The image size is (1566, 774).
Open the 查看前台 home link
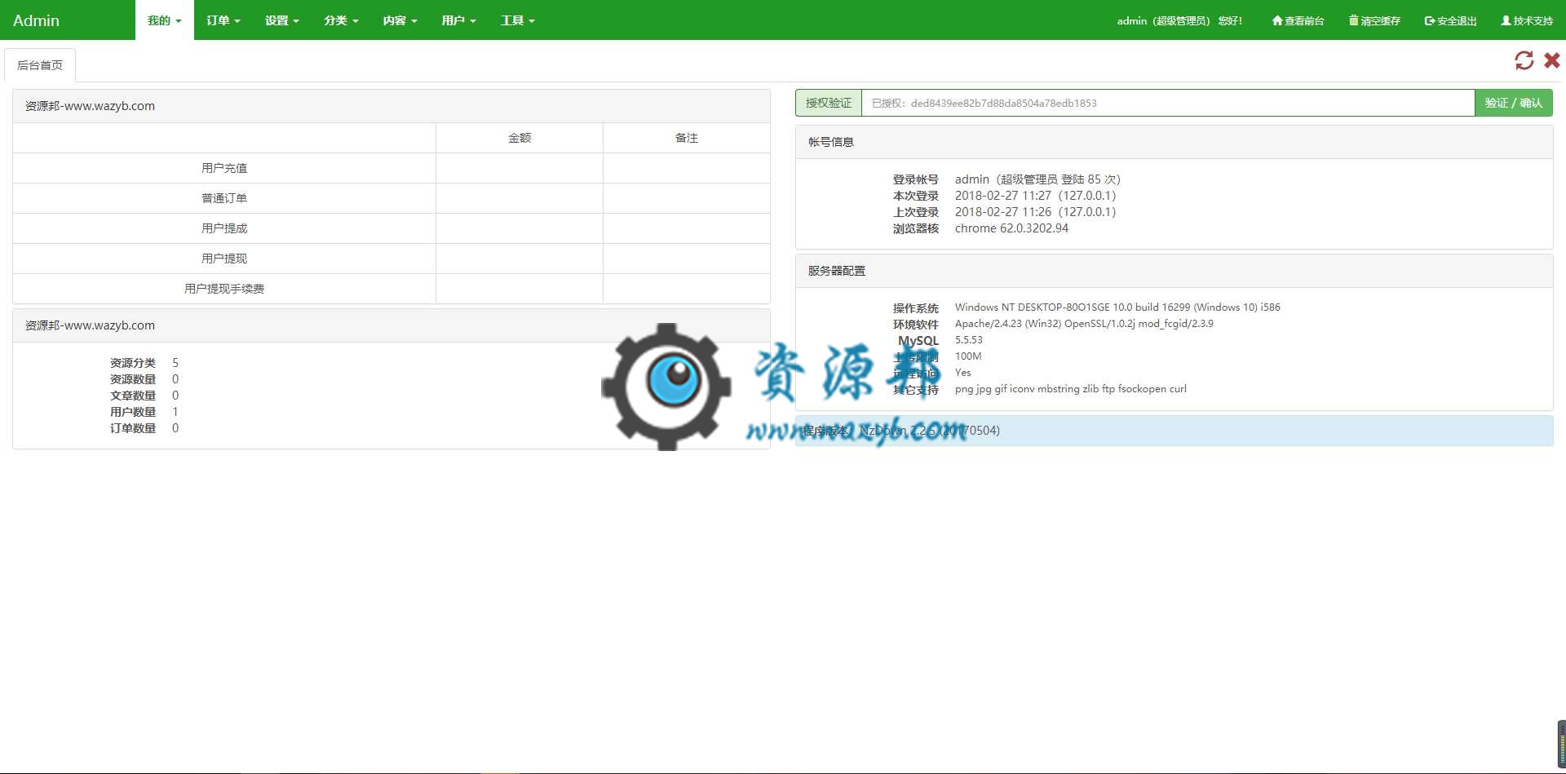(x=1298, y=20)
